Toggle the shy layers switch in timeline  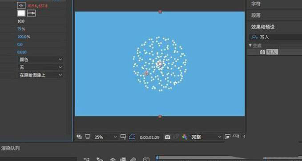tap(113, 159)
